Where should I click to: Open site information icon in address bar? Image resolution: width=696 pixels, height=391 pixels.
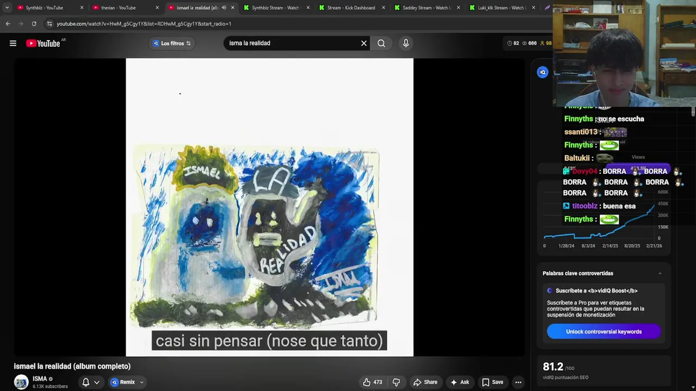(49, 24)
